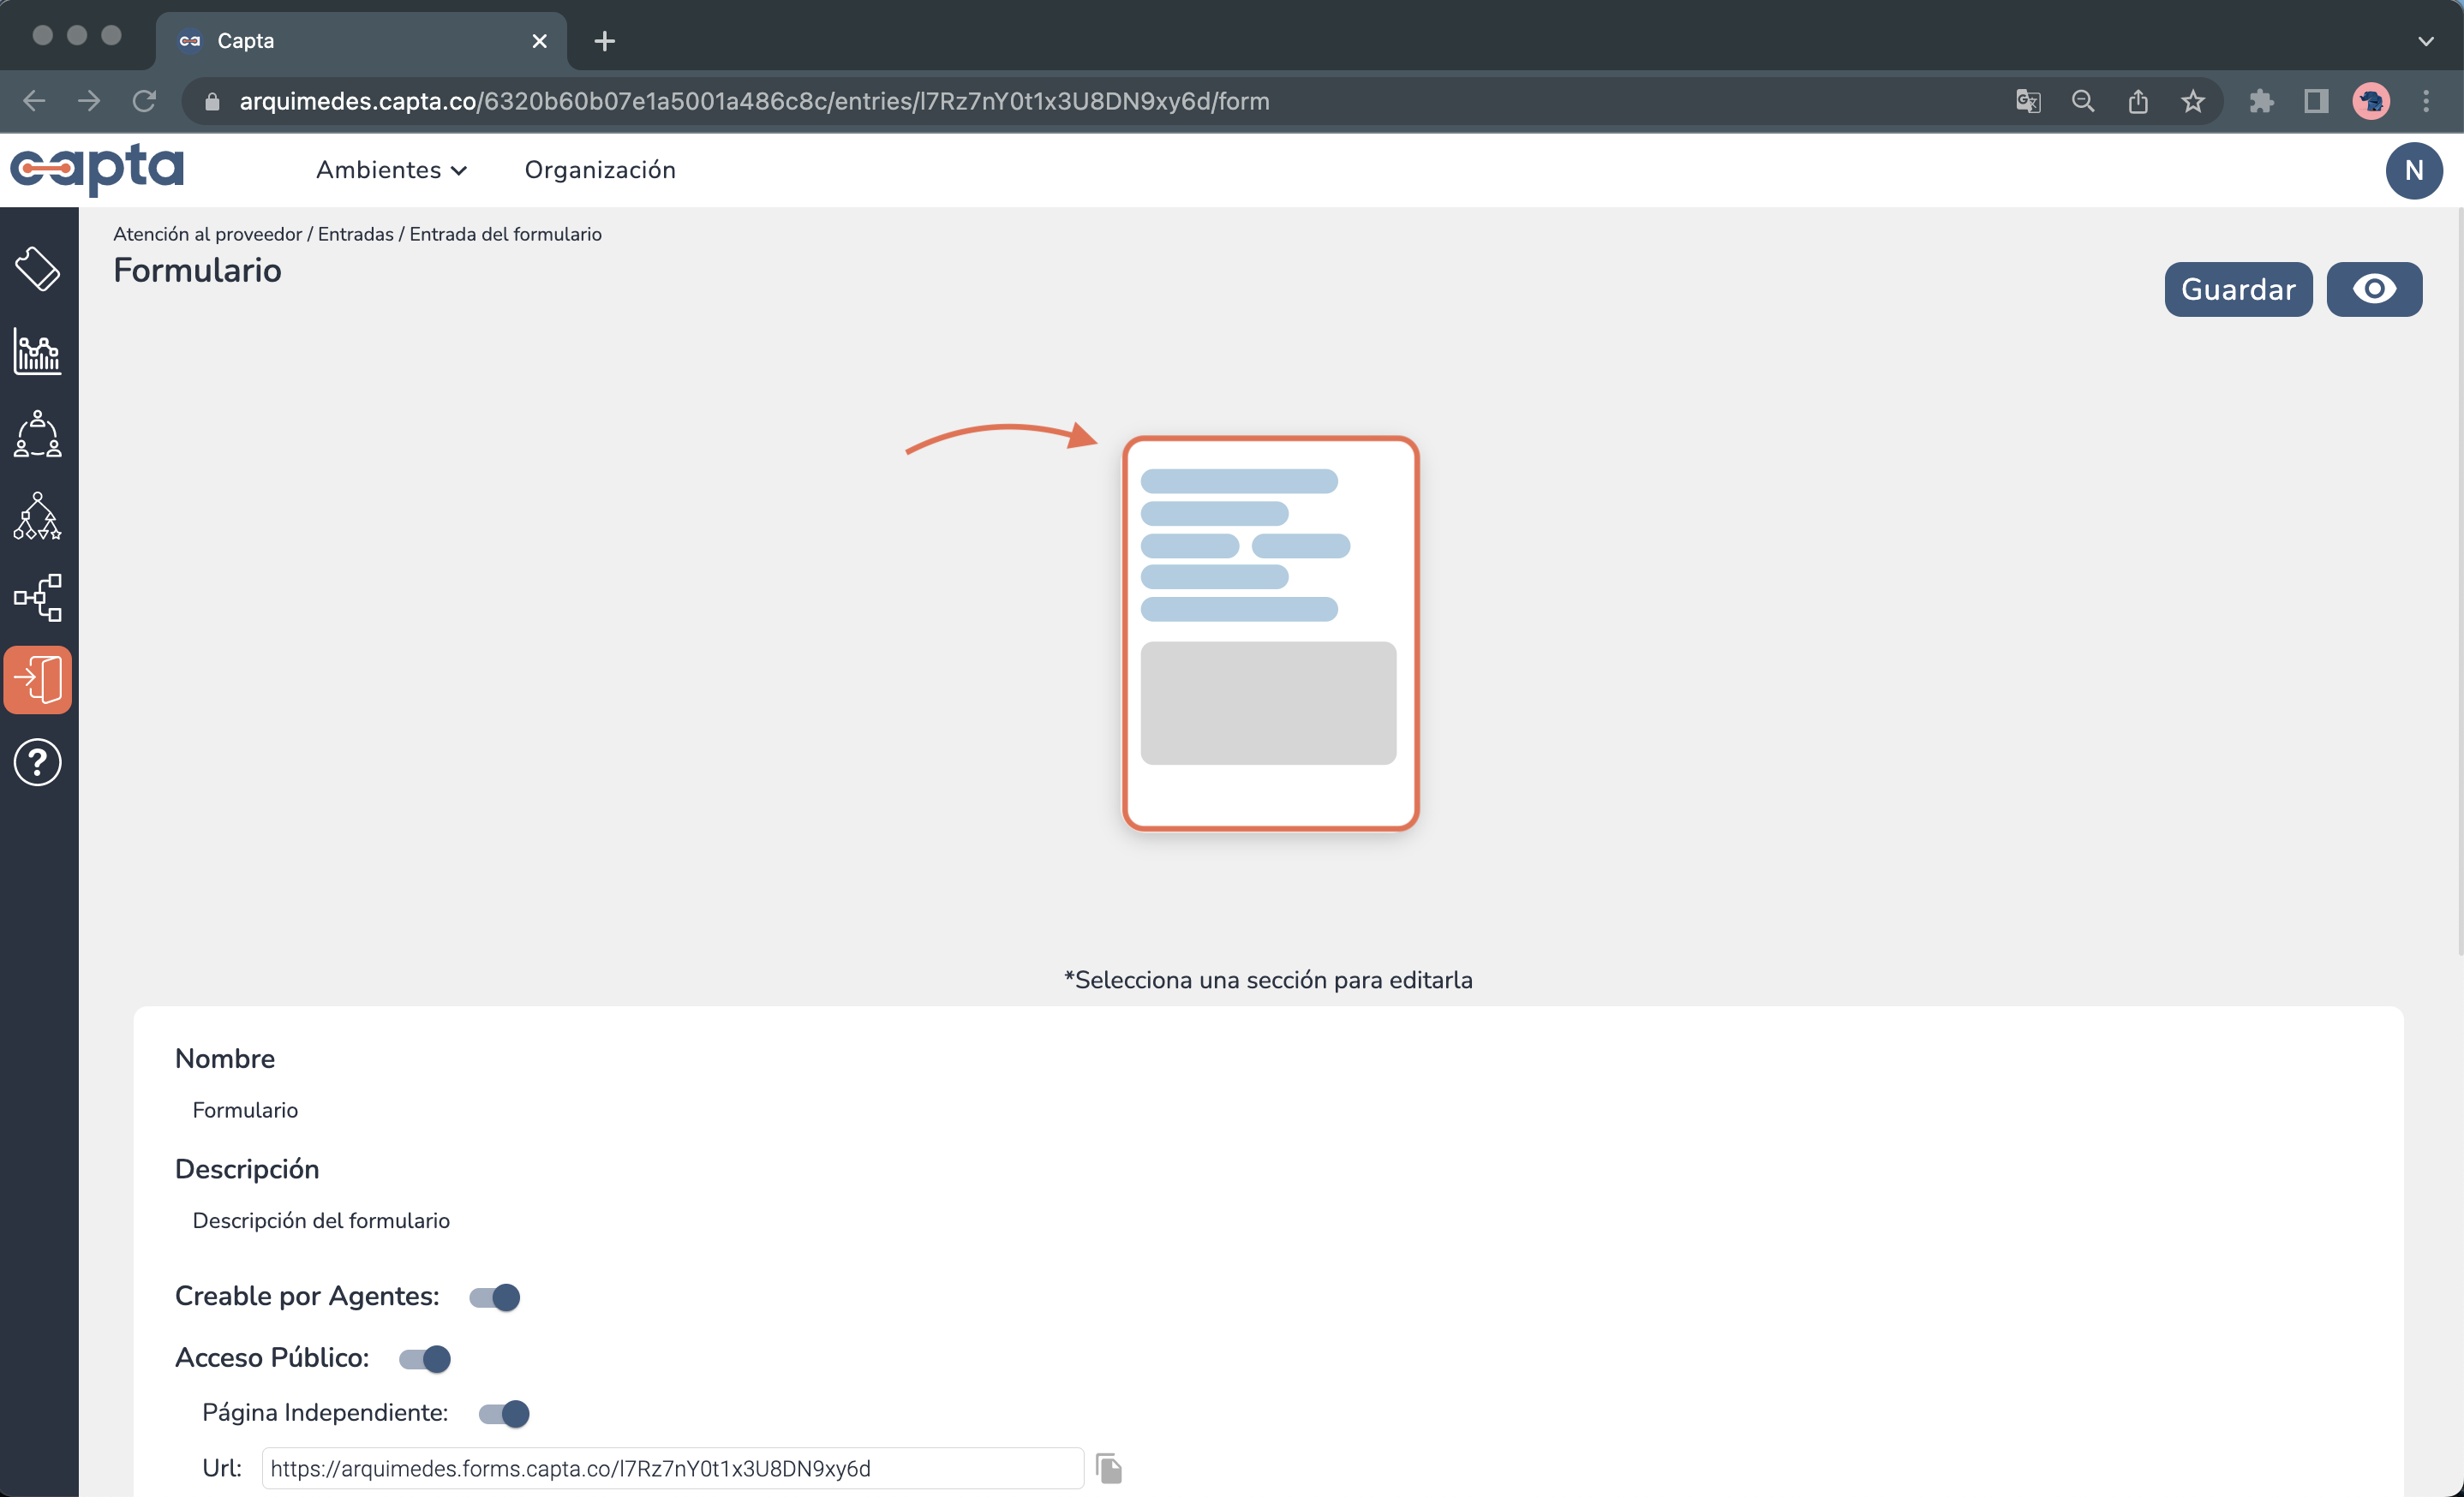2464x1497 pixels.
Task: Open the browser tab list chevron
Action: [x=2426, y=41]
